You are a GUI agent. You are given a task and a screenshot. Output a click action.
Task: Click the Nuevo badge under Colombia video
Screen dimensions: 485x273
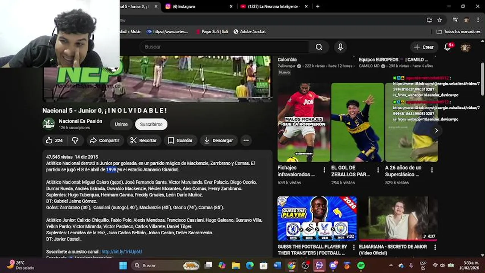(x=284, y=72)
